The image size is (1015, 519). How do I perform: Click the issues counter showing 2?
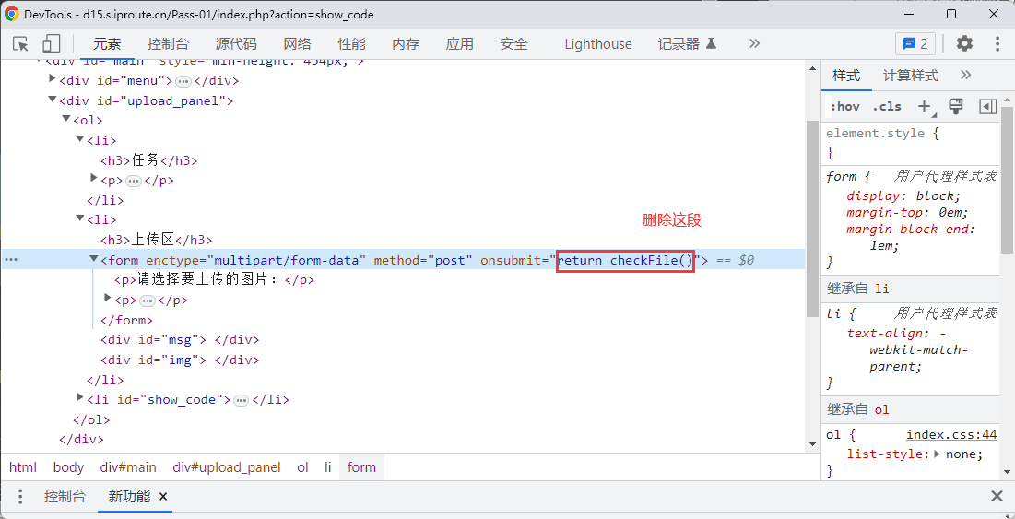tap(915, 43)
